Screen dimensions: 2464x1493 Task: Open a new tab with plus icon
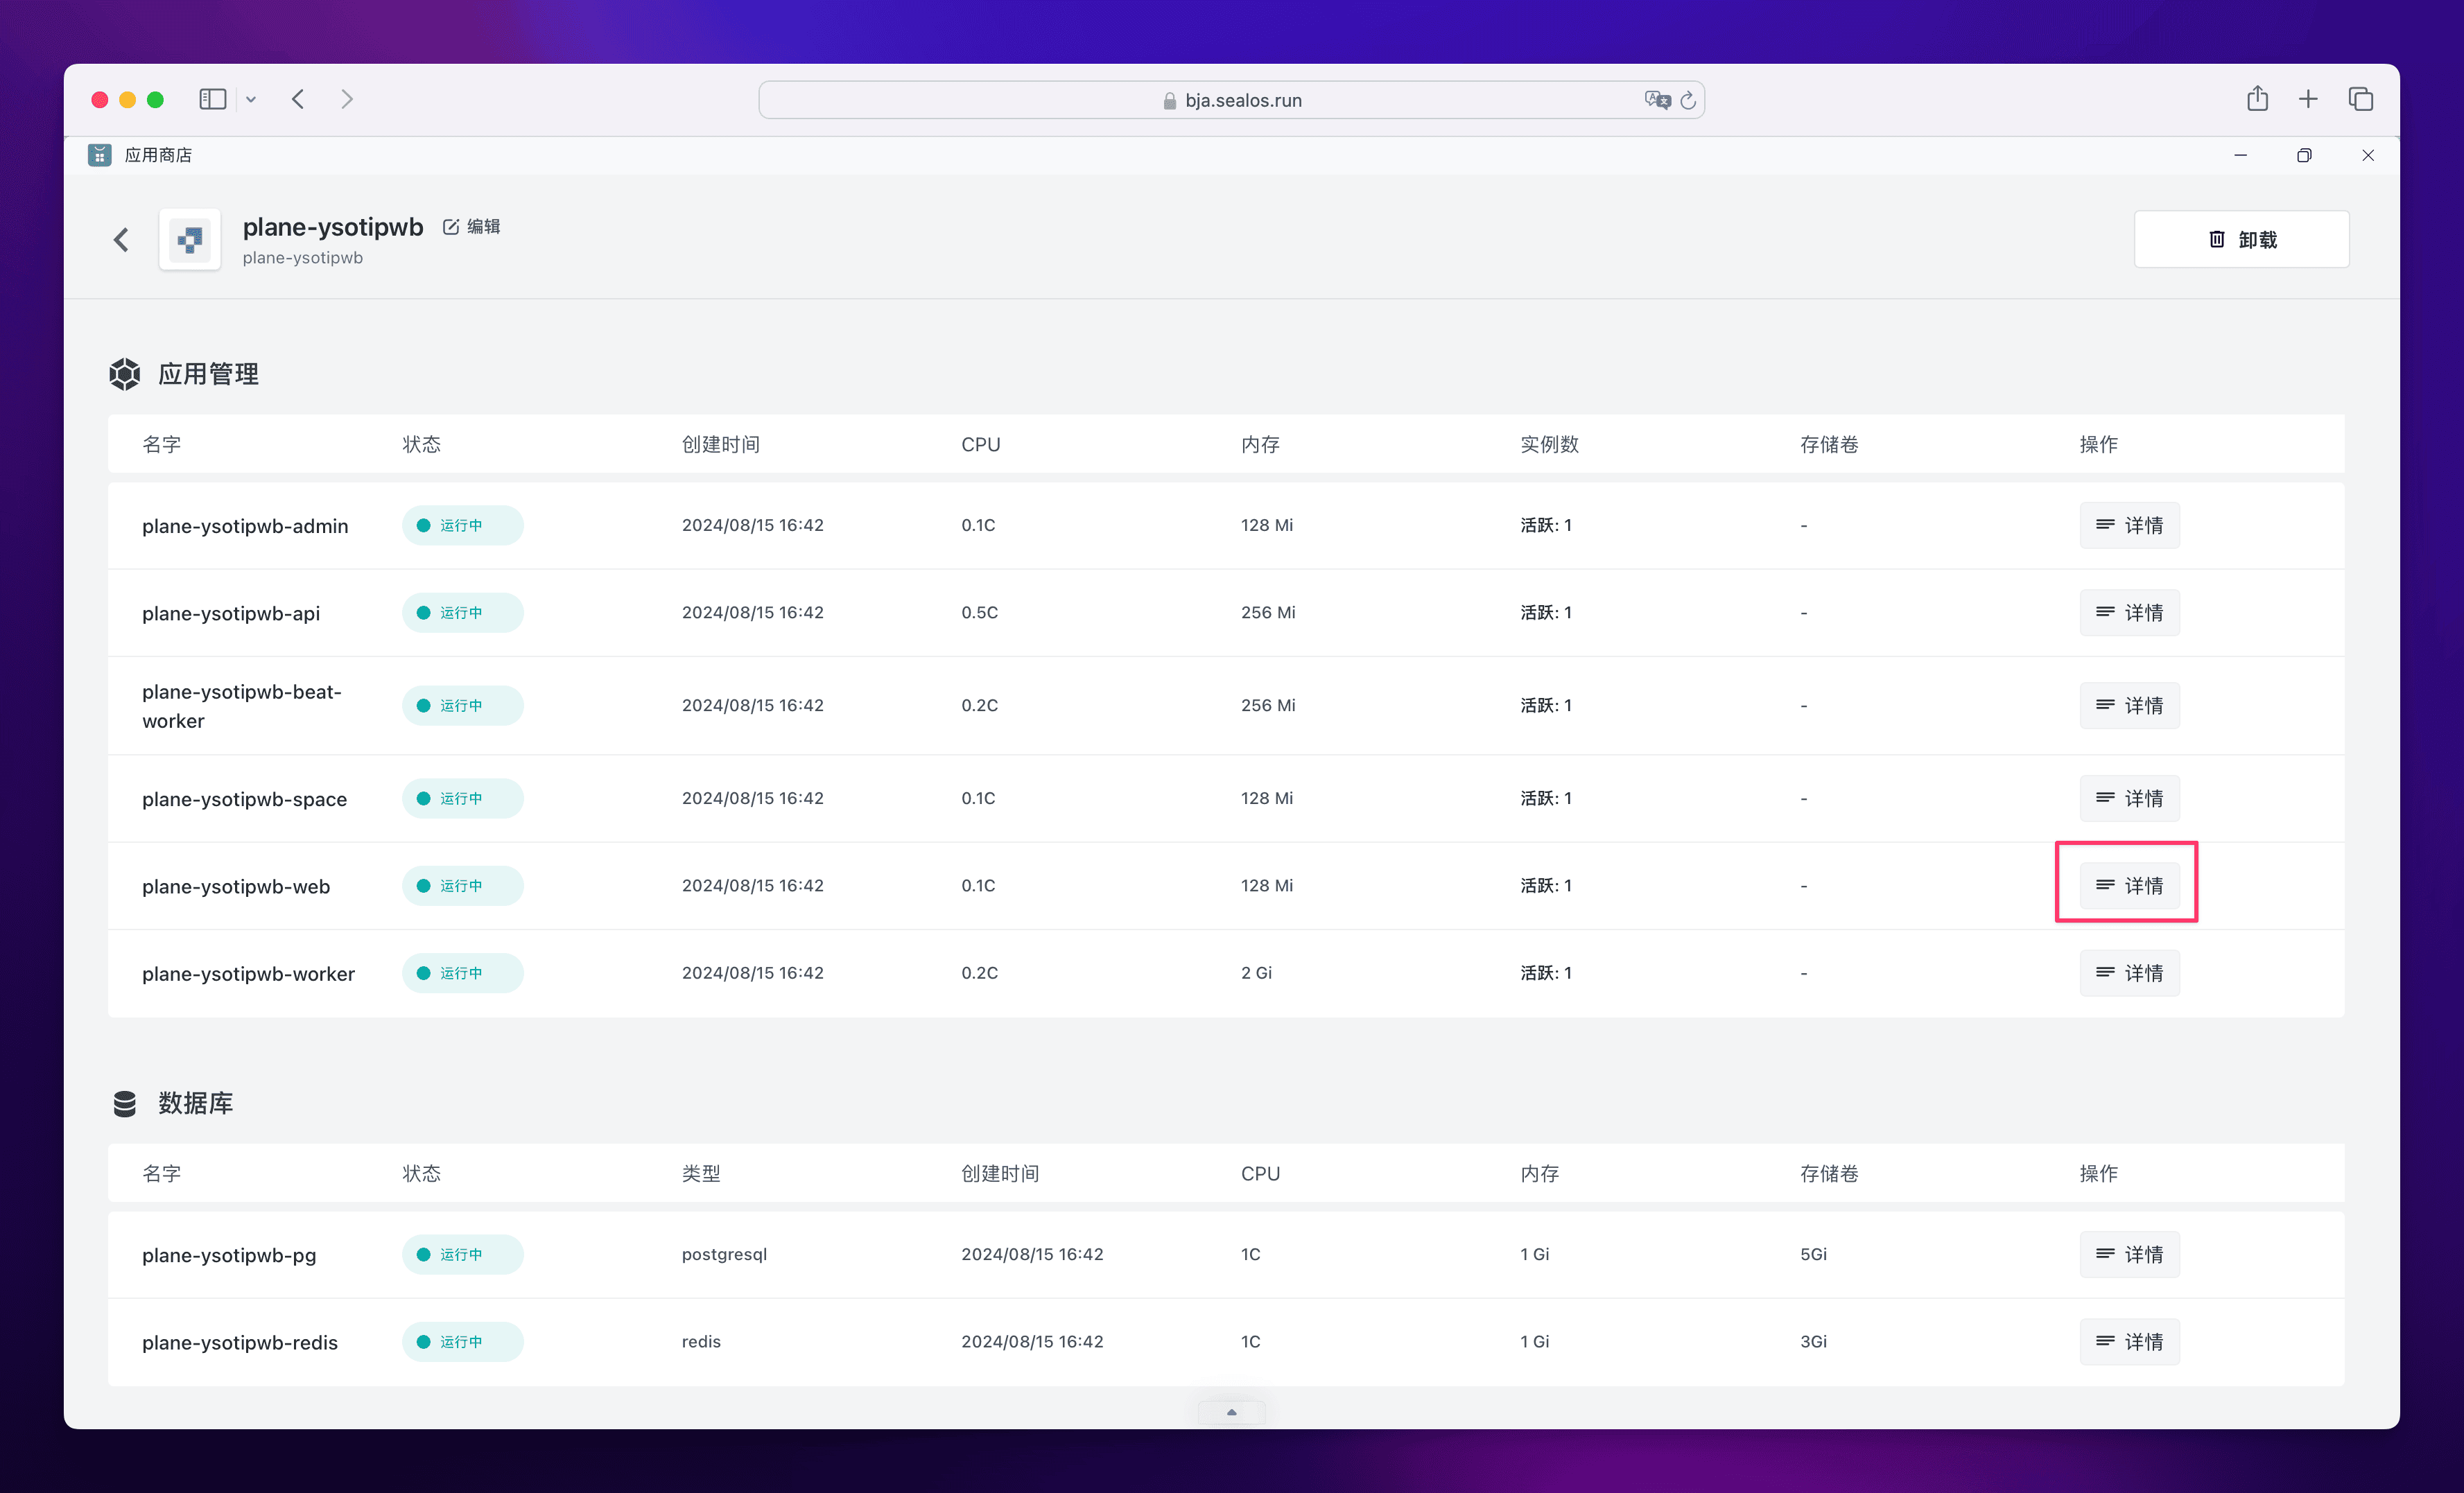(2308, 99)
